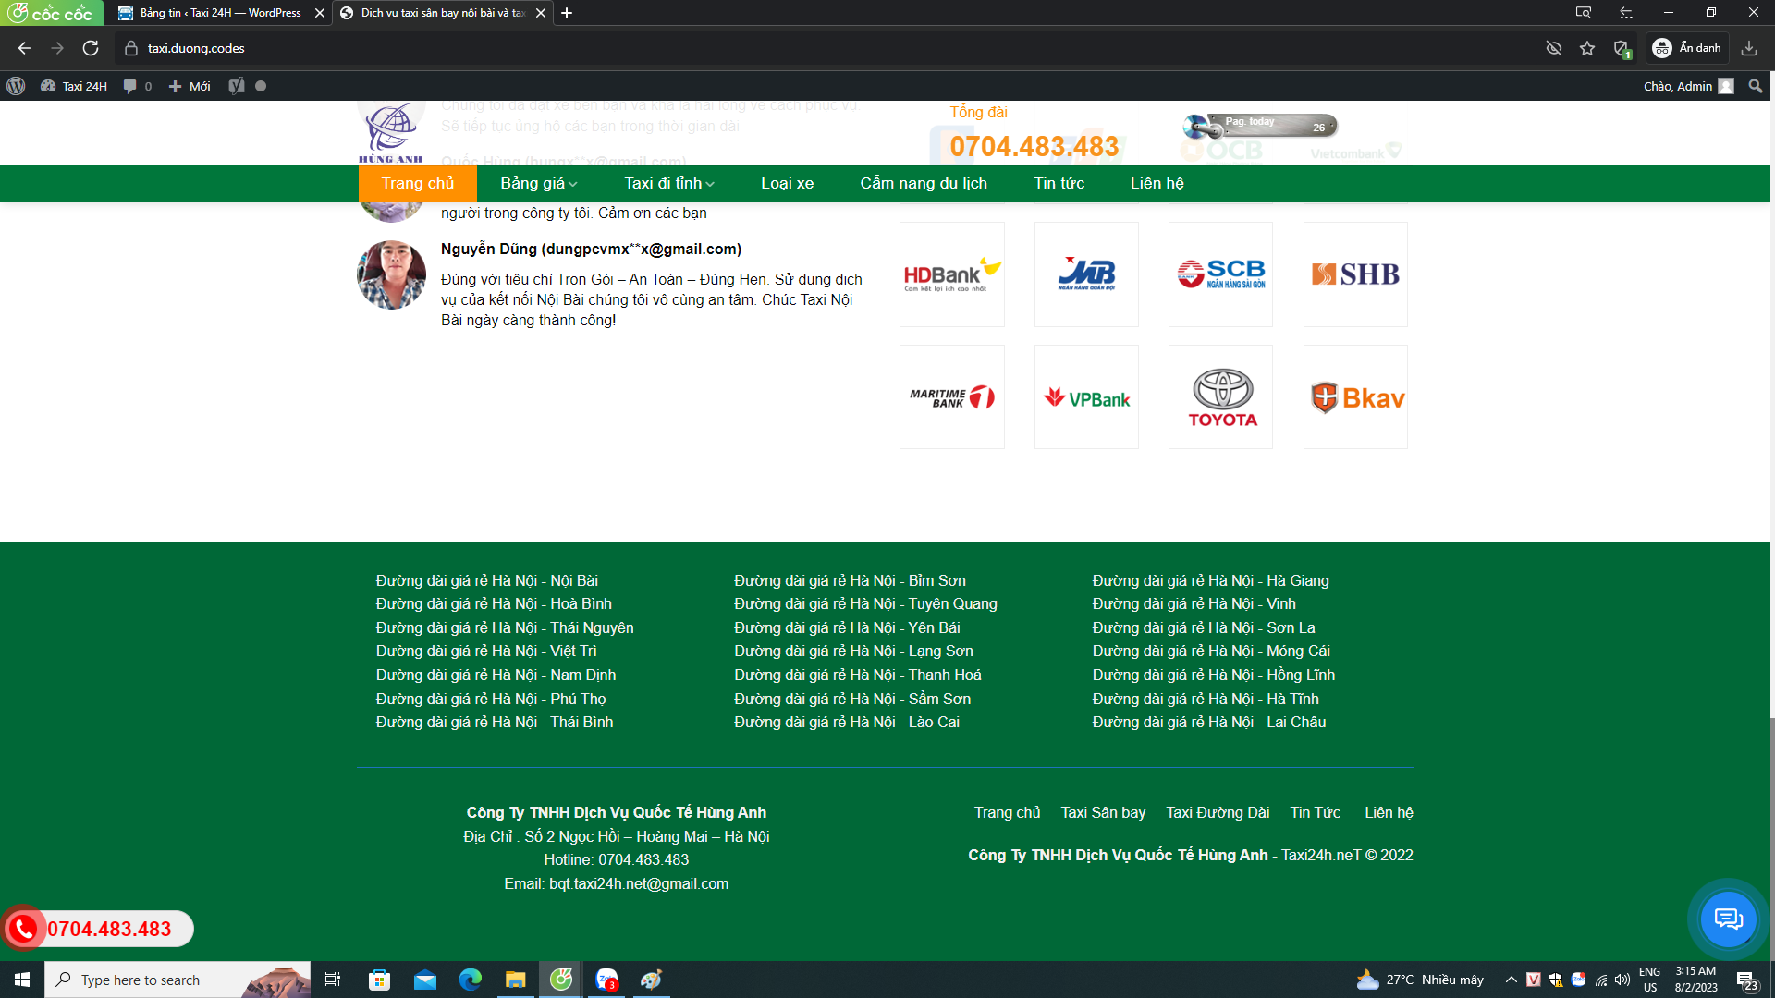Toggle the ad-block shield icon
The image size is (1775, 998).
click(x=1621, y=48)
